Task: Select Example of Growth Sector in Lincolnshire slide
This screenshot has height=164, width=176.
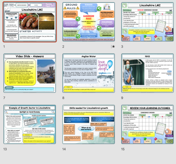Action: (30, 124)
